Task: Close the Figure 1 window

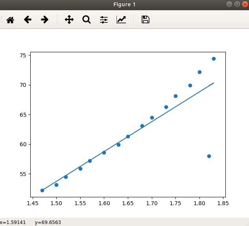Action: 245,4
